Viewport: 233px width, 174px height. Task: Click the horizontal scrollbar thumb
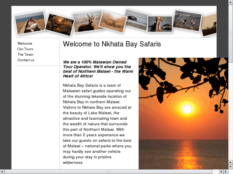click(x=108, y=172)
